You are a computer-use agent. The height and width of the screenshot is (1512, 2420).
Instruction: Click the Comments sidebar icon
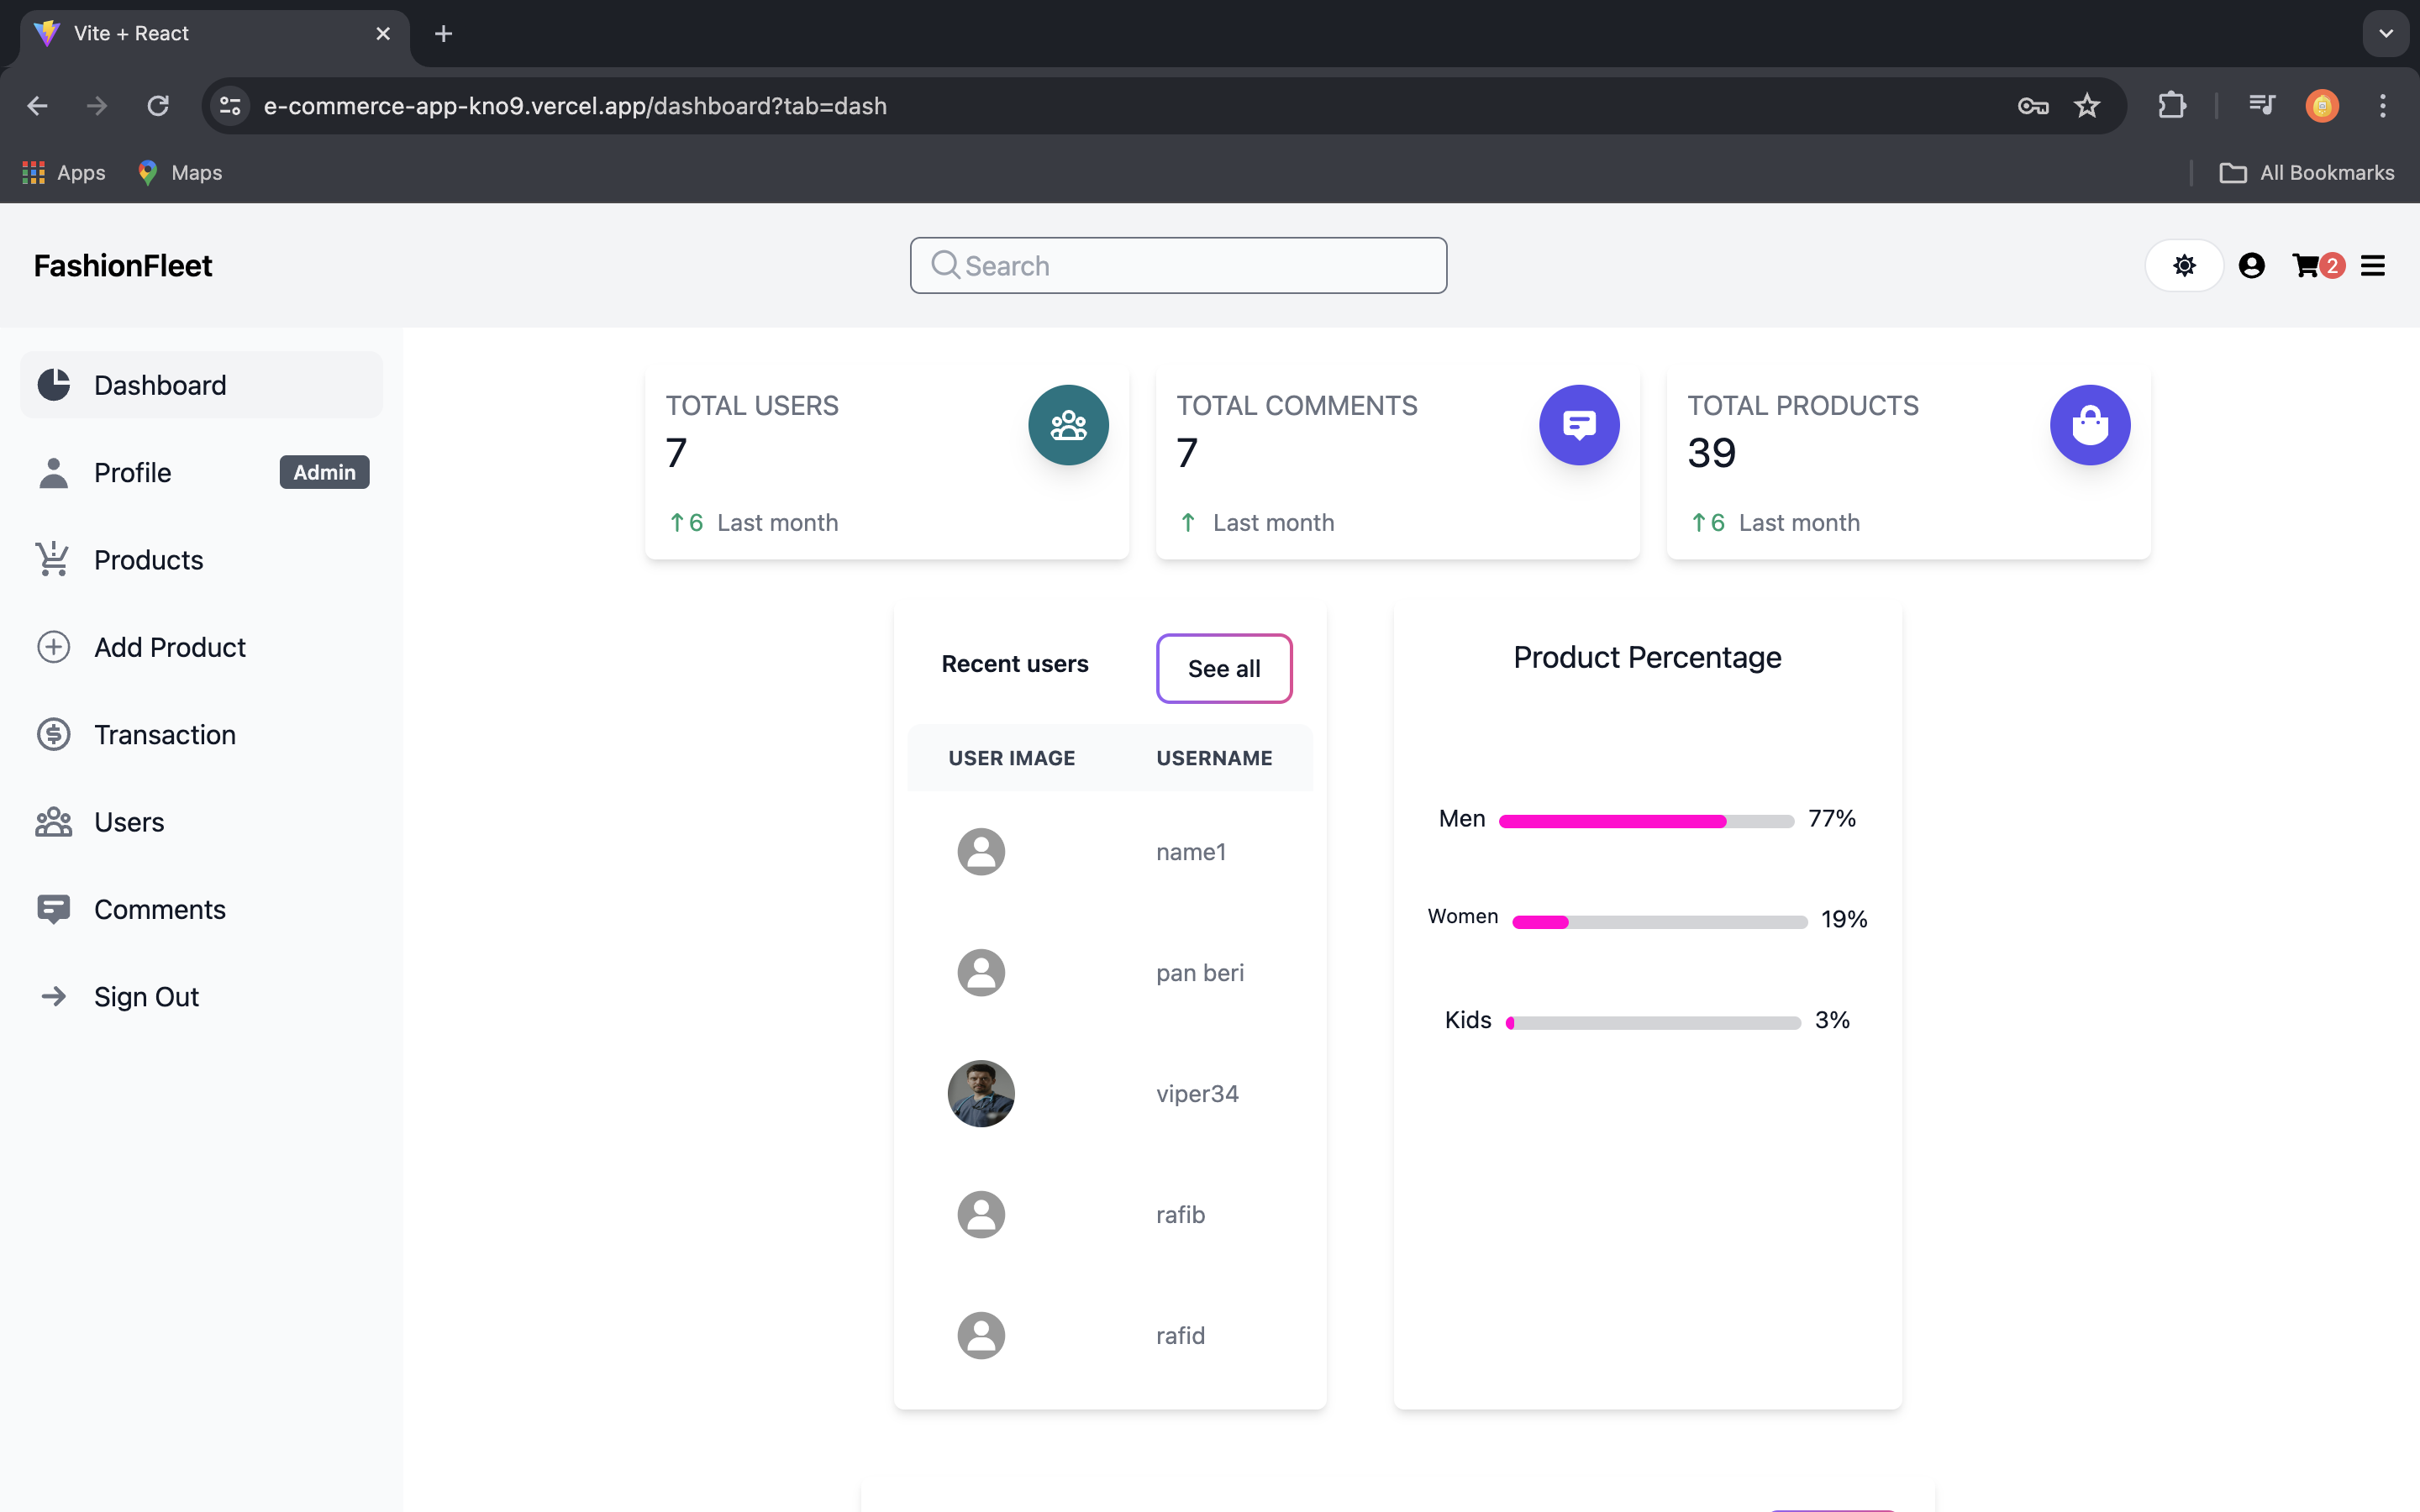pyautogui.click(x=52, y=909)
